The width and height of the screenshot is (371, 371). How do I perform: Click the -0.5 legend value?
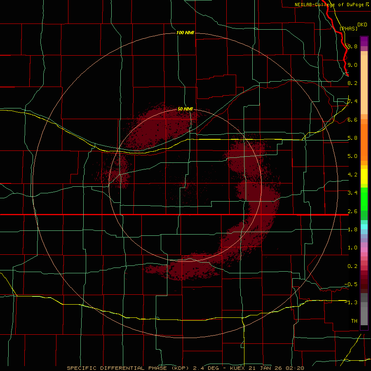click(x=351, y=284)
